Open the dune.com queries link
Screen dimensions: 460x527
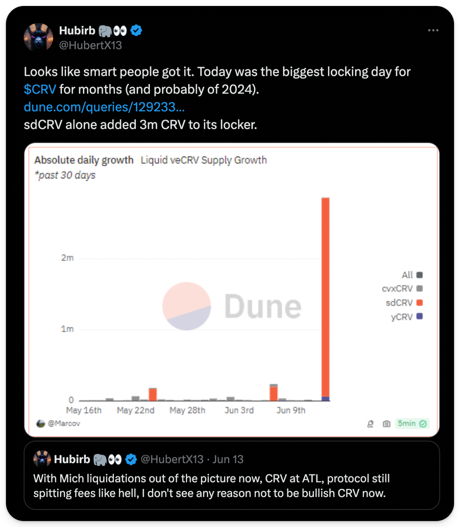[104, 107]
